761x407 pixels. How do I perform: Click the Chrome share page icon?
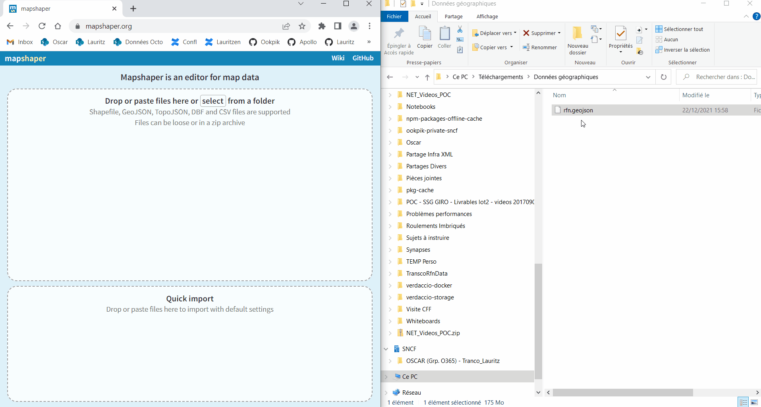(286, 26)
